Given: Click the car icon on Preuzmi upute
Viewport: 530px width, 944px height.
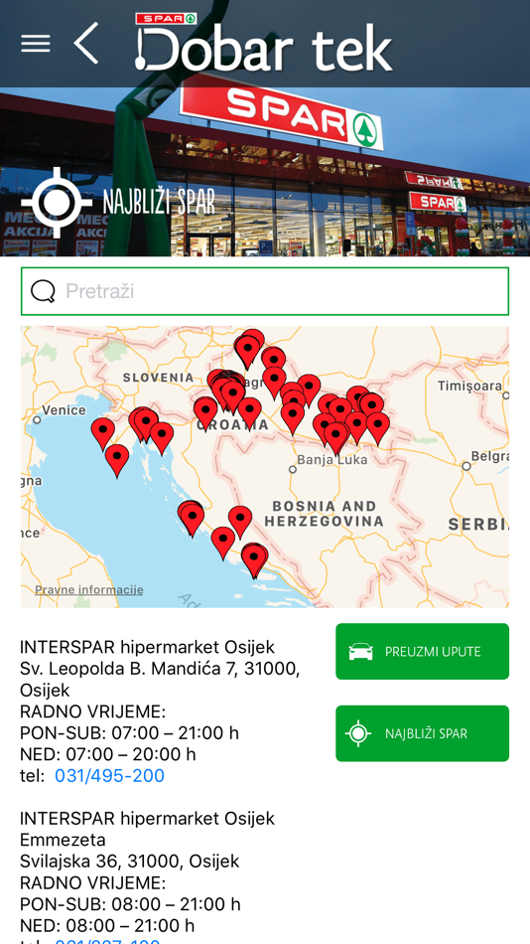Looking at the screenshot, I should click(x=360, y=652).
